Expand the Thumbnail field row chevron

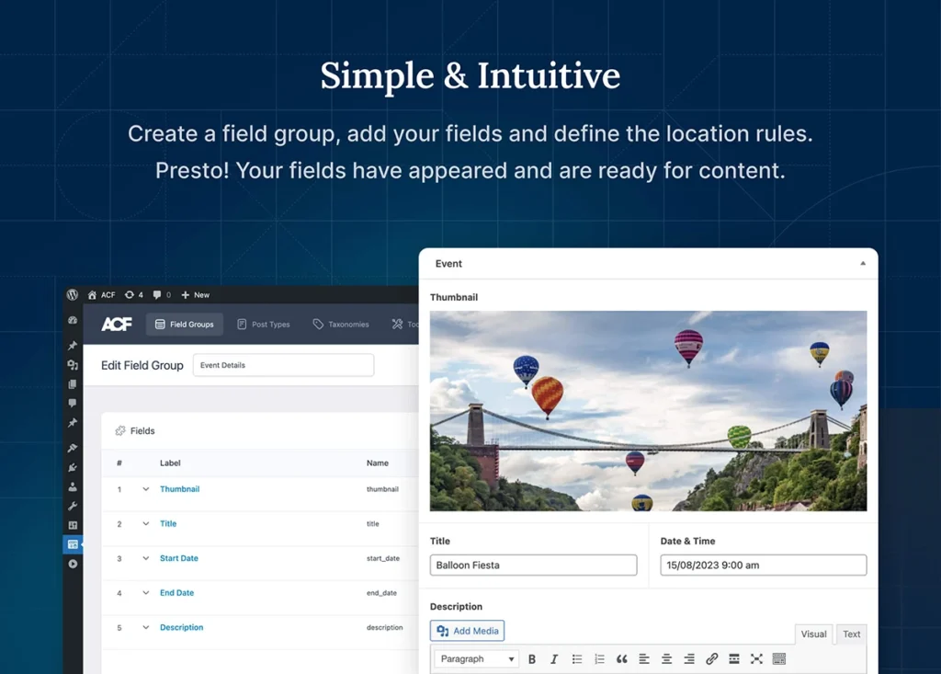(145, 489)
